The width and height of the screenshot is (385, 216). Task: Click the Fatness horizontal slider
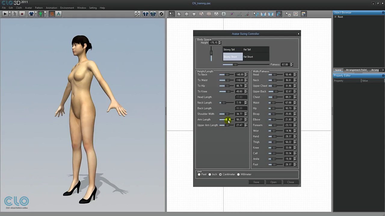[246, 64]
